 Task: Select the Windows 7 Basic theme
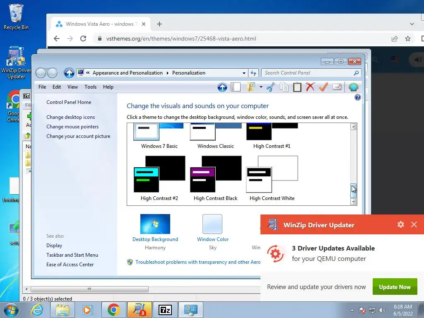pos(159,135)
